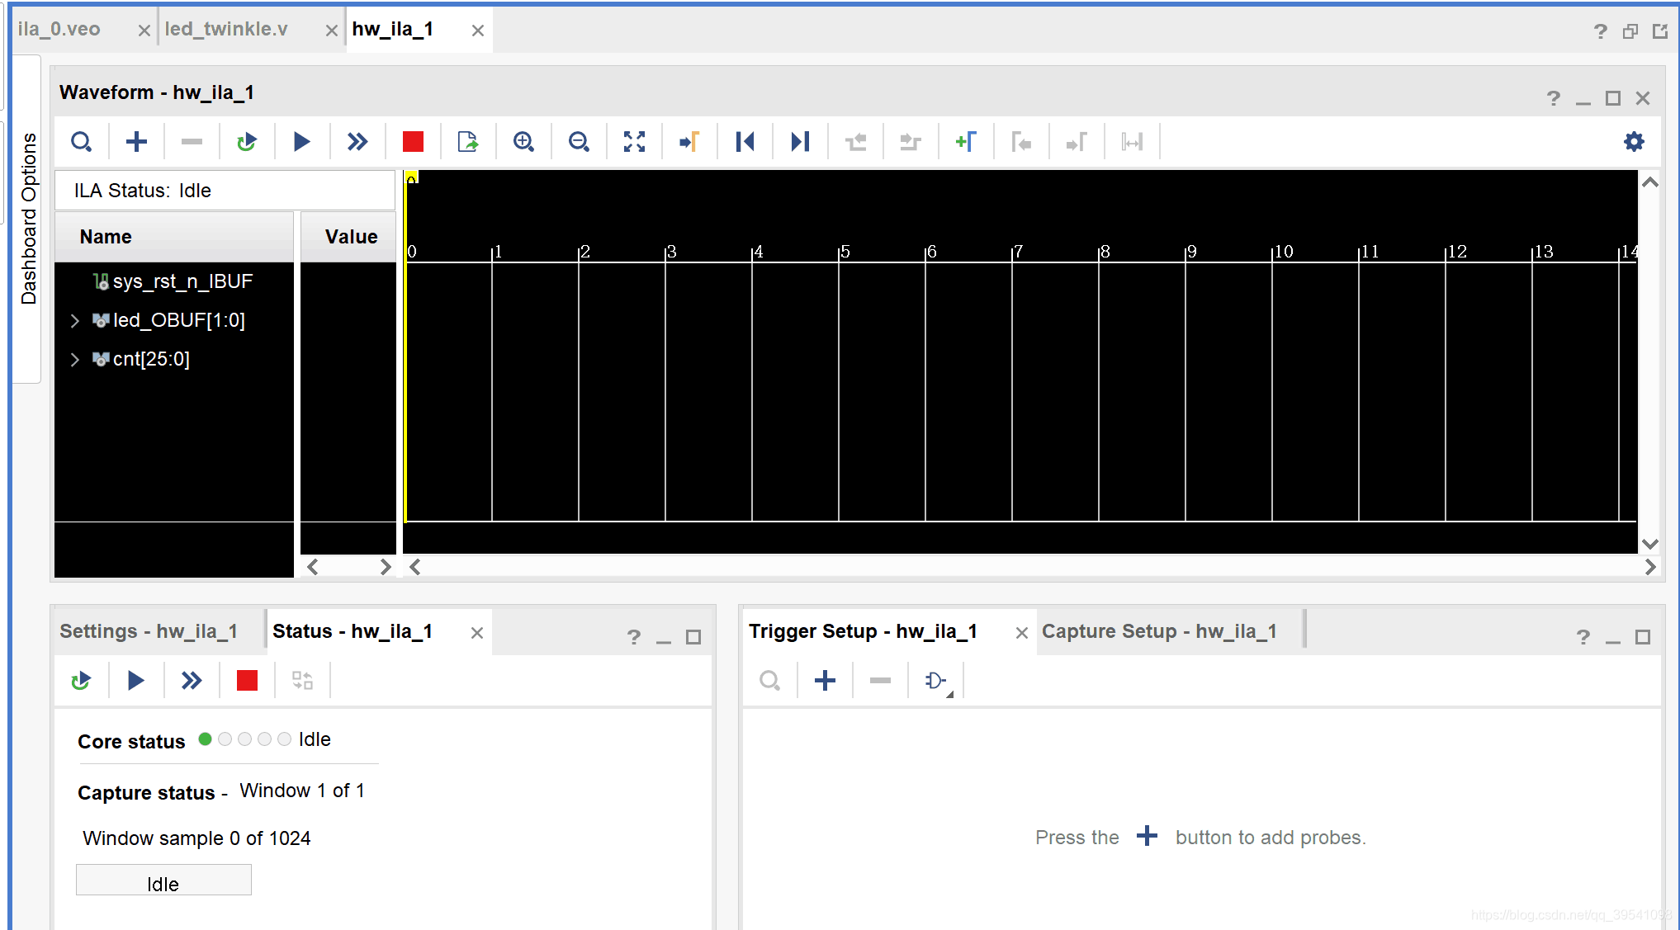
Task: Click red Stop trigger button in waveform toolbar
Action: pyautogui.click(x=413, y=142)
